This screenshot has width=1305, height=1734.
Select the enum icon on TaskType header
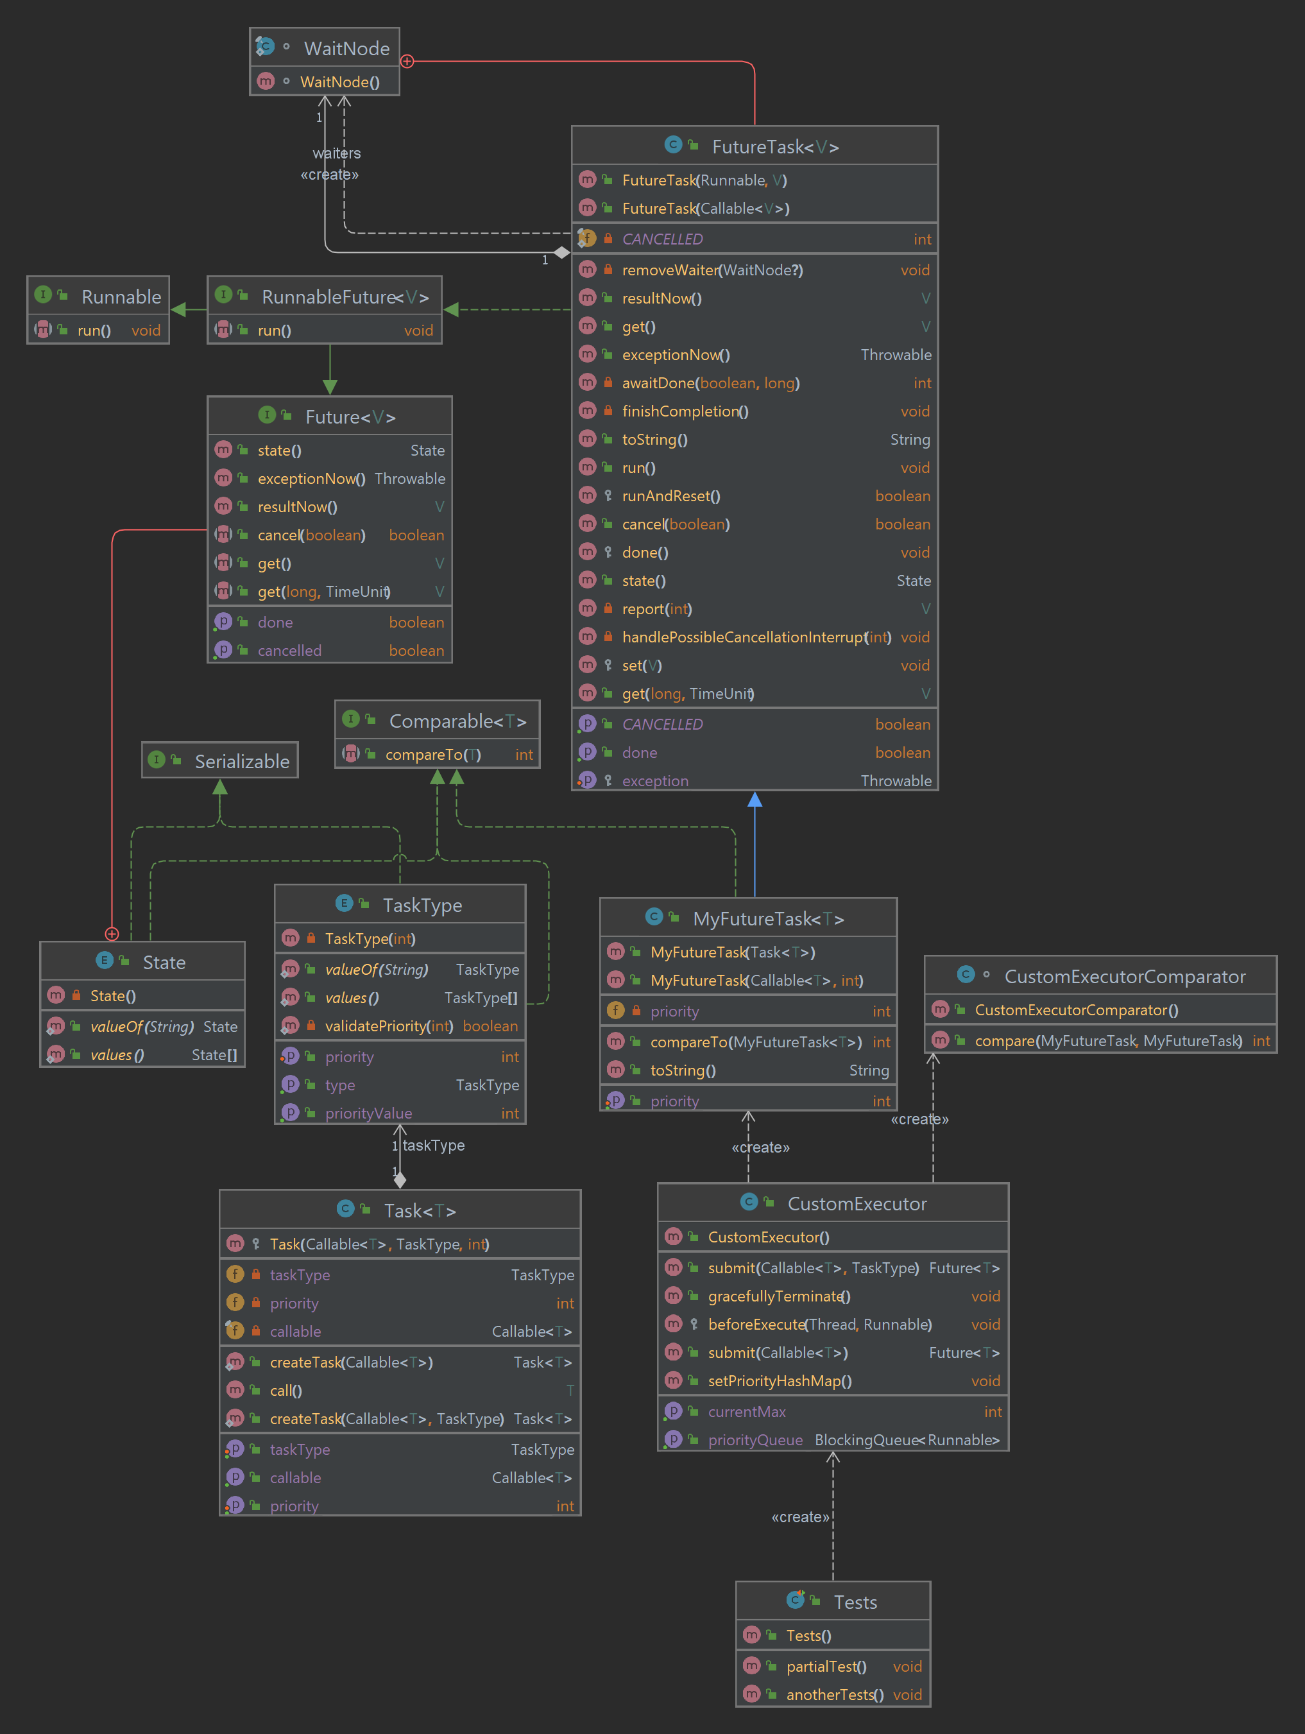point(345,904)
